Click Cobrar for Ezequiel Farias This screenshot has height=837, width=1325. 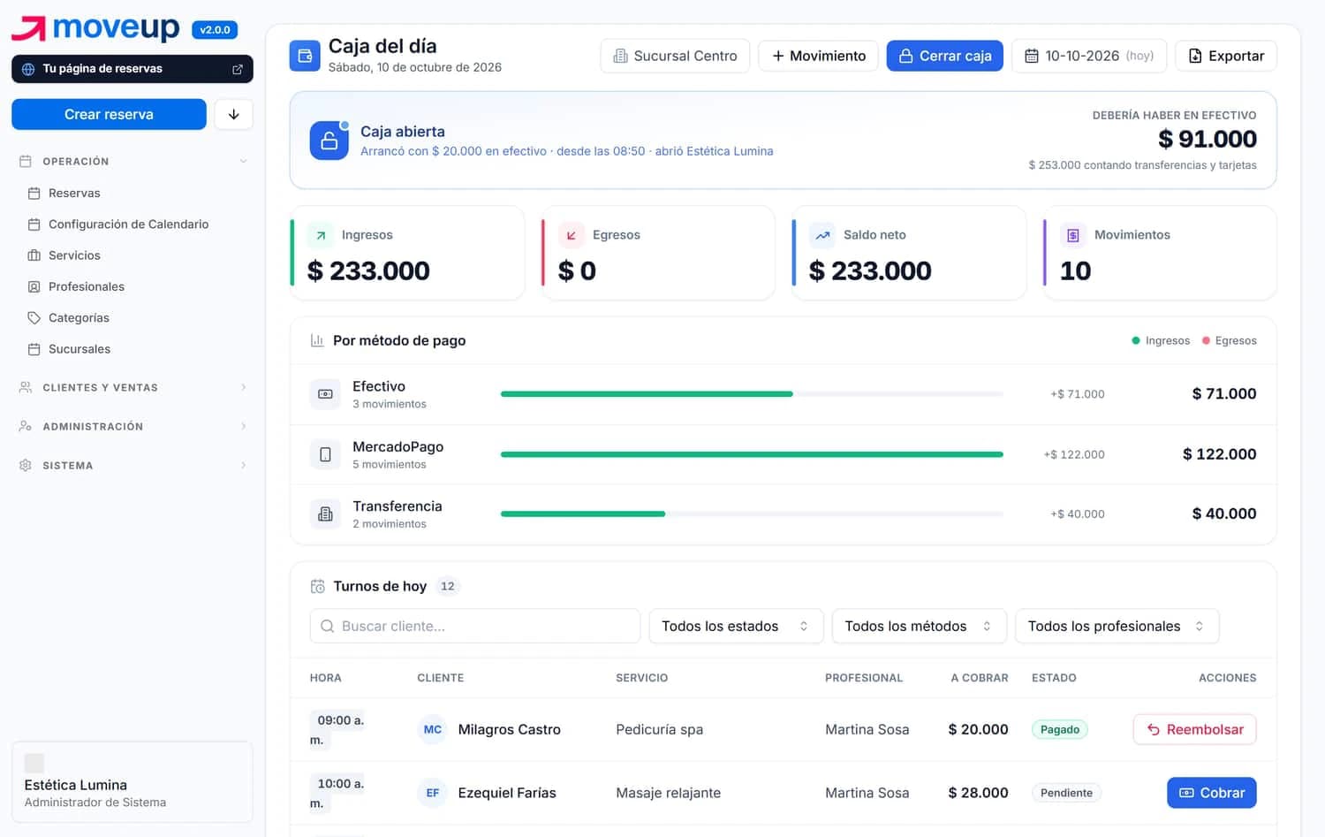coord(1211,793)
